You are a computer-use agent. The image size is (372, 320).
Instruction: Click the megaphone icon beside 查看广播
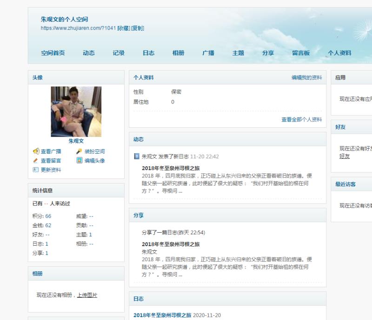pyautogui.click(x=36, y=151)
